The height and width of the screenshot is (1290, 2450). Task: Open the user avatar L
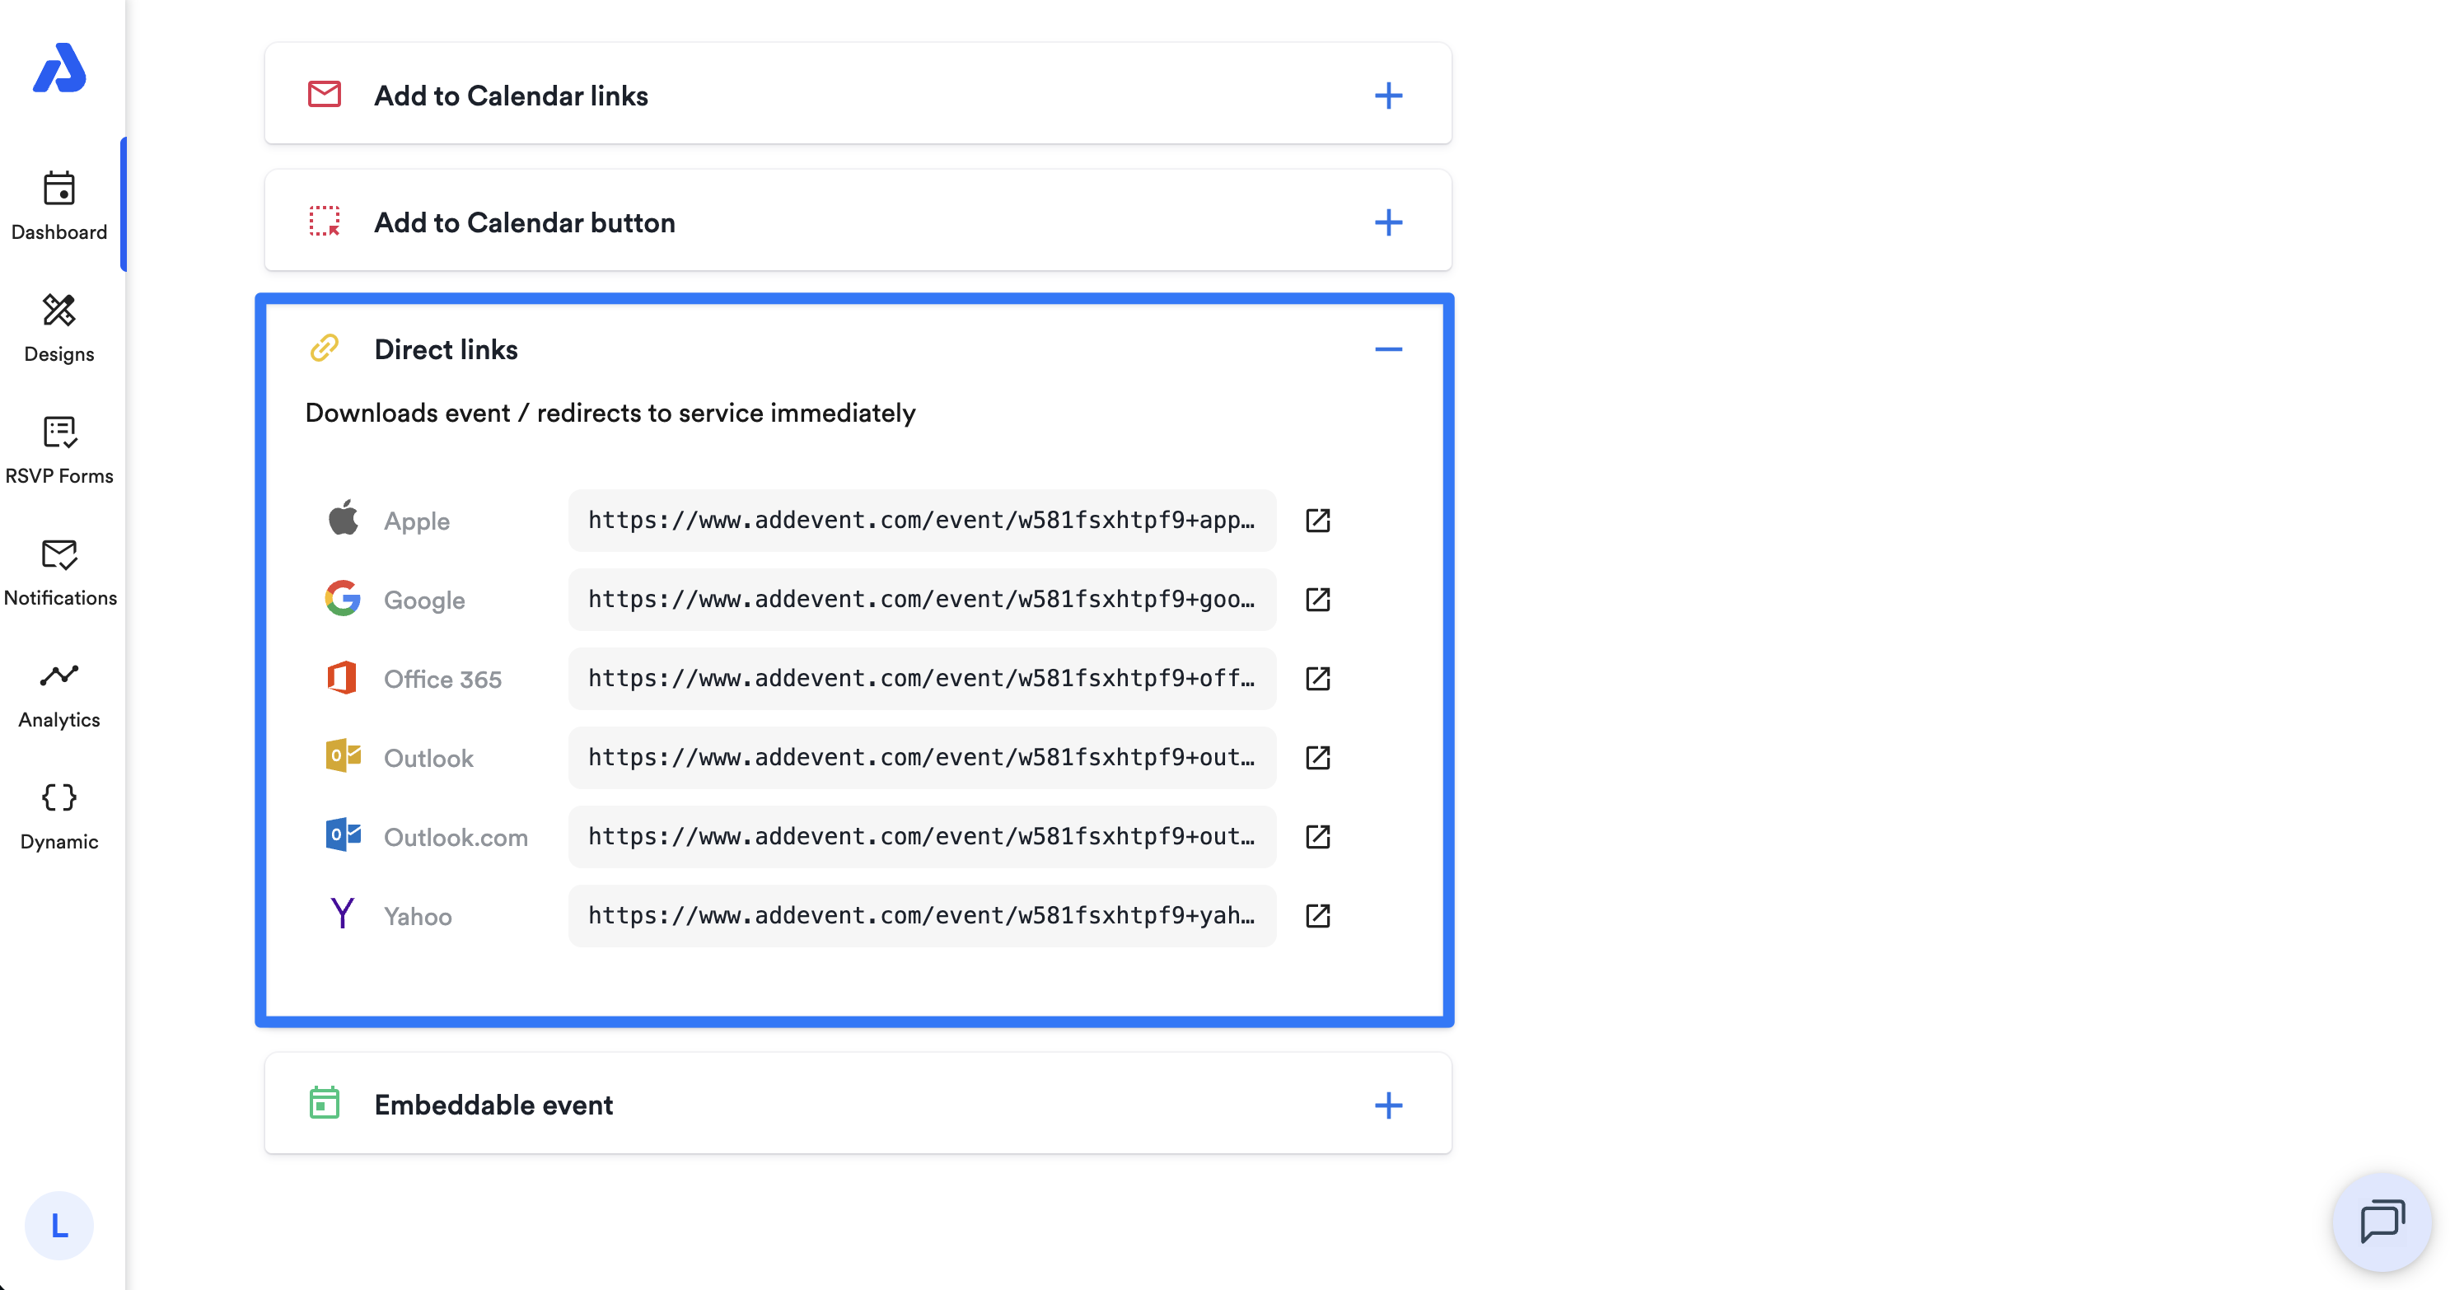59,1225
